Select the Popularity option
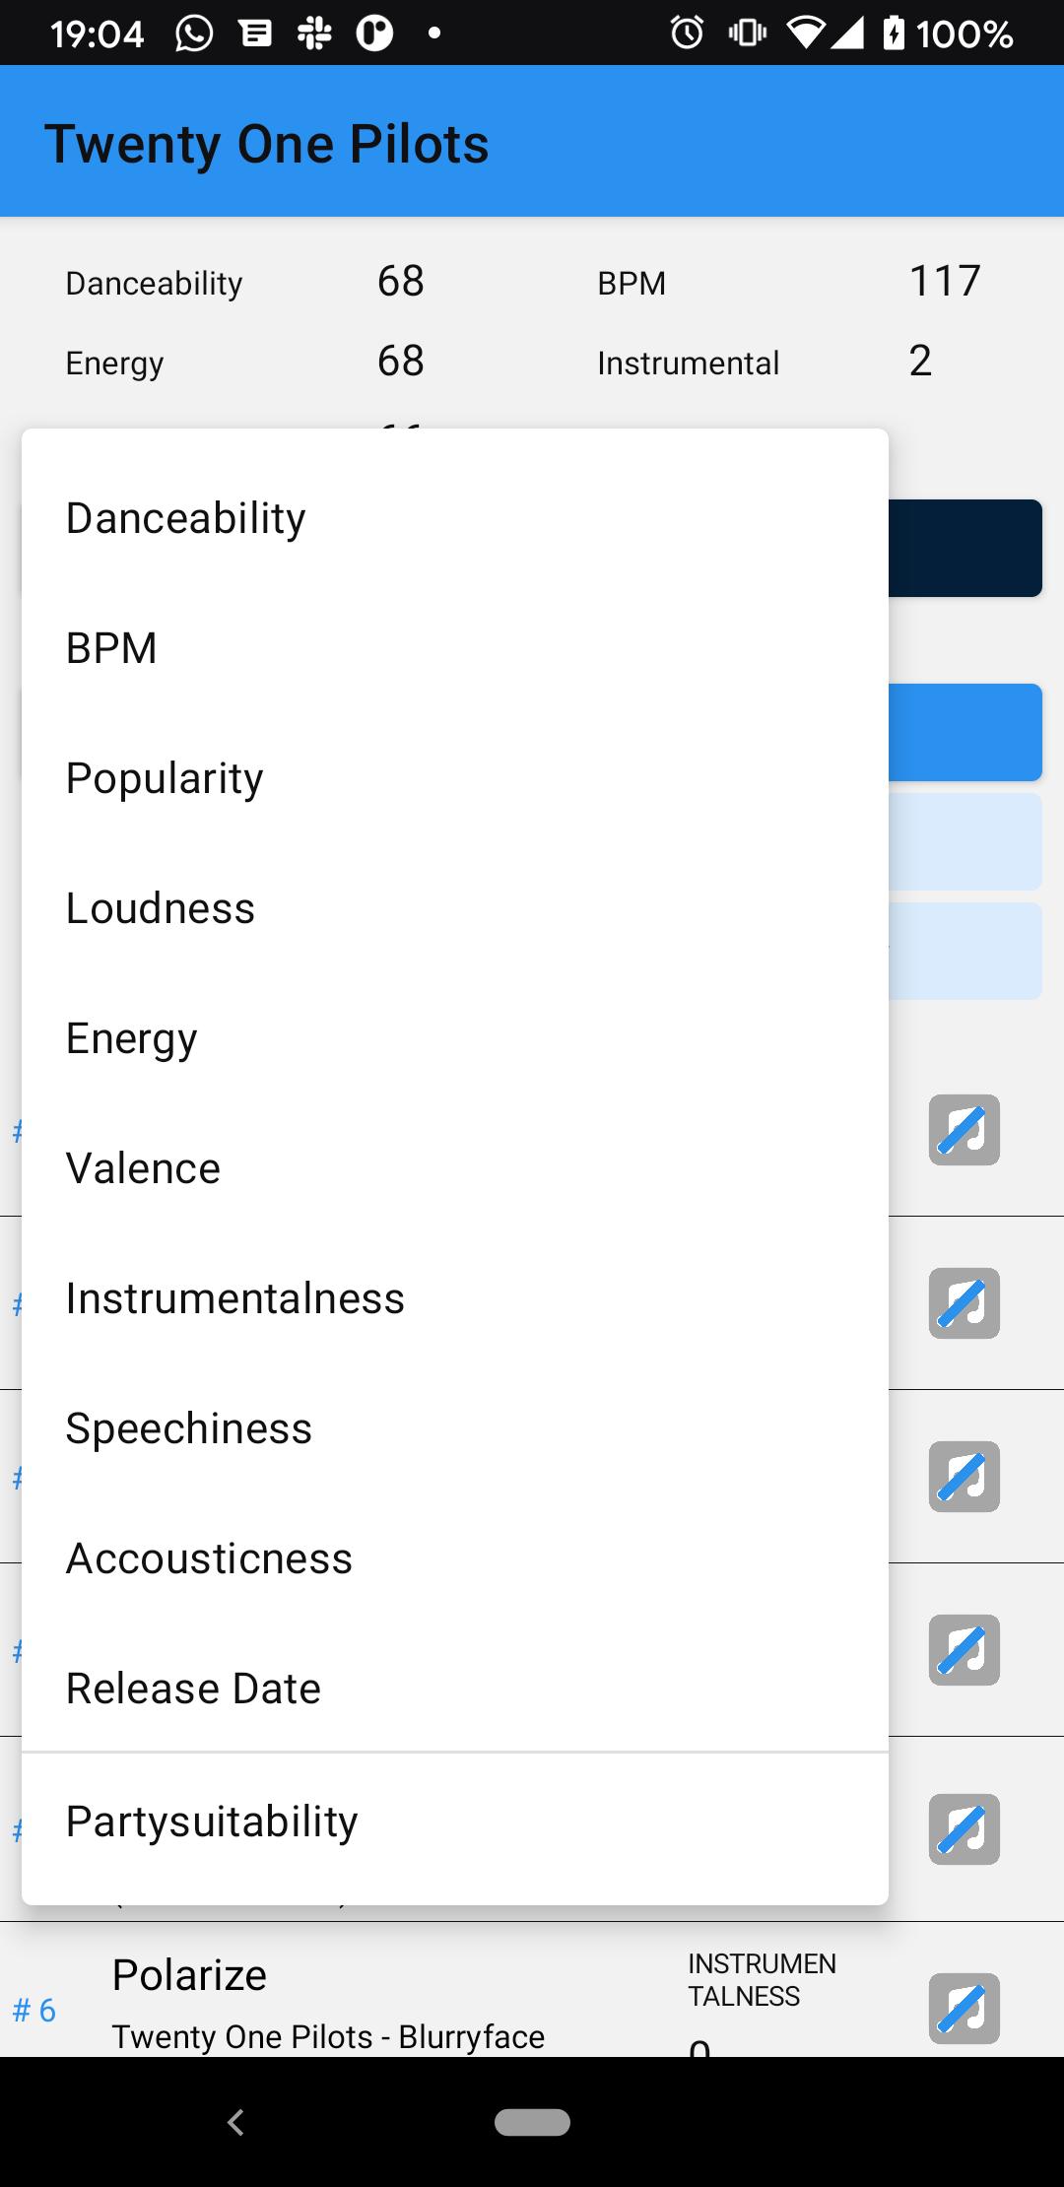This screenshot has height=2187, width=1064. (455, 778)
